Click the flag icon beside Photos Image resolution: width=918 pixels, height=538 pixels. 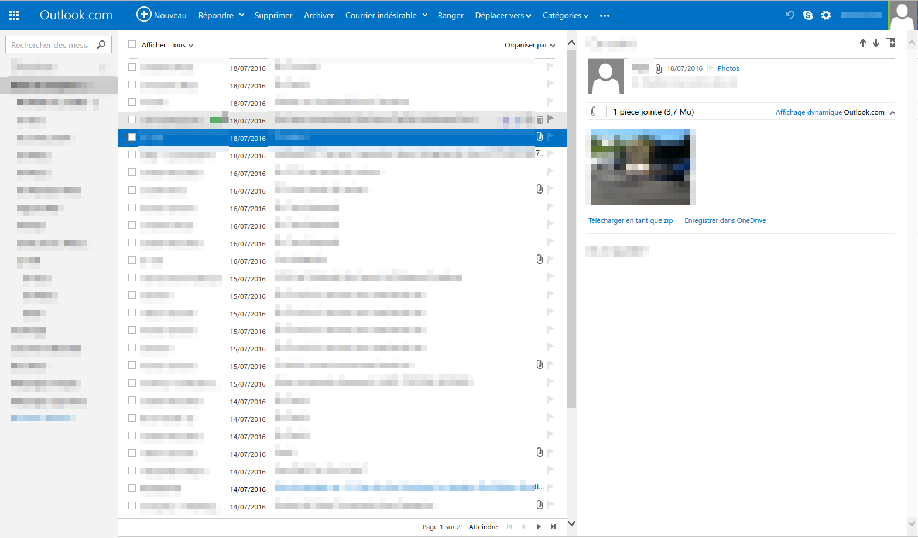pos(711,68)
